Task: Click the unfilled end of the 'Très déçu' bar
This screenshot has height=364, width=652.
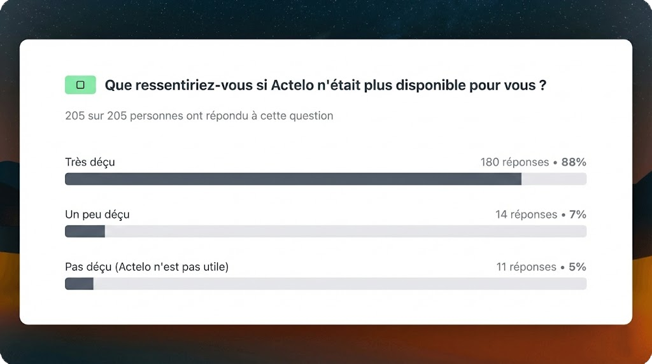Action: (554, 179)
